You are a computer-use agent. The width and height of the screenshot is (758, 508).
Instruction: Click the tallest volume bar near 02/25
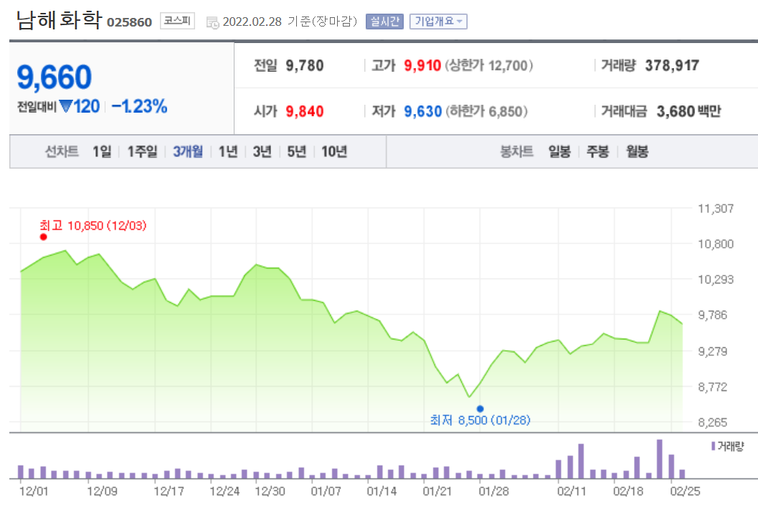pyautogui.click(x=660, y=459)
